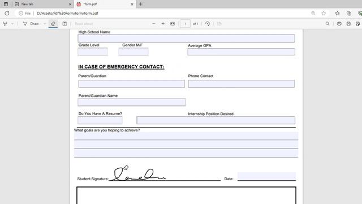
Task: Click the Do You Have A Resume field
Action: [100, 120]
